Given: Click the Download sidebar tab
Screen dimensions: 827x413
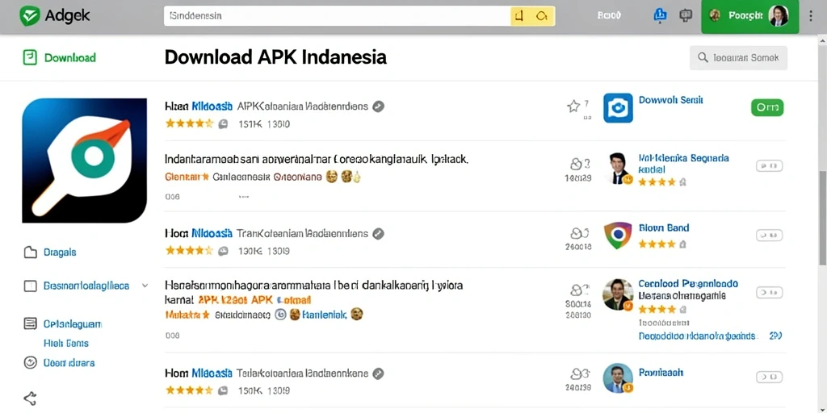Looking at the screenshot, I should pos(59,58).
